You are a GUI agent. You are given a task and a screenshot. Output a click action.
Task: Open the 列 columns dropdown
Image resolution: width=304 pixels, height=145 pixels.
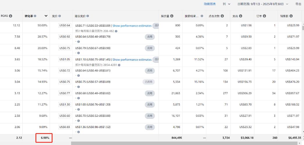click(x=226, y=4)
